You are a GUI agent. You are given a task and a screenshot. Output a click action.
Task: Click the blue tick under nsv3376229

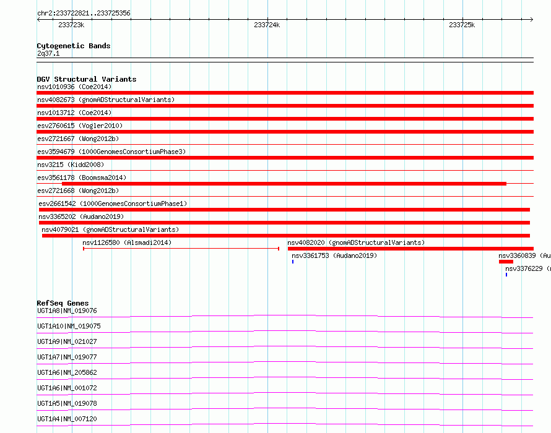506,275
